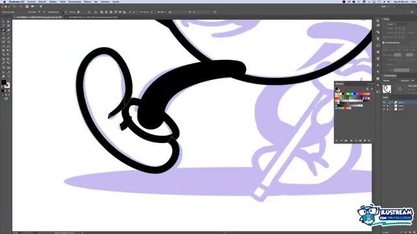This screenshot has width=417, height=234.
Task: Click Vertical Align Bottom in control bar
Action: [x=124, y=12]
